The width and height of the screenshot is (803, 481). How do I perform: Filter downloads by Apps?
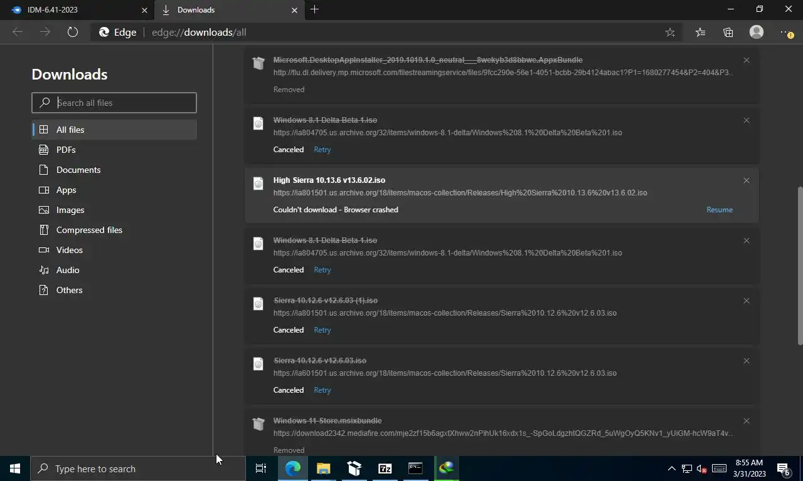coord(114,190)
